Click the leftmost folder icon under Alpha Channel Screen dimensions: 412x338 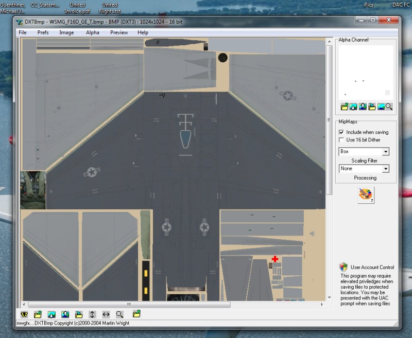(344, 106)
